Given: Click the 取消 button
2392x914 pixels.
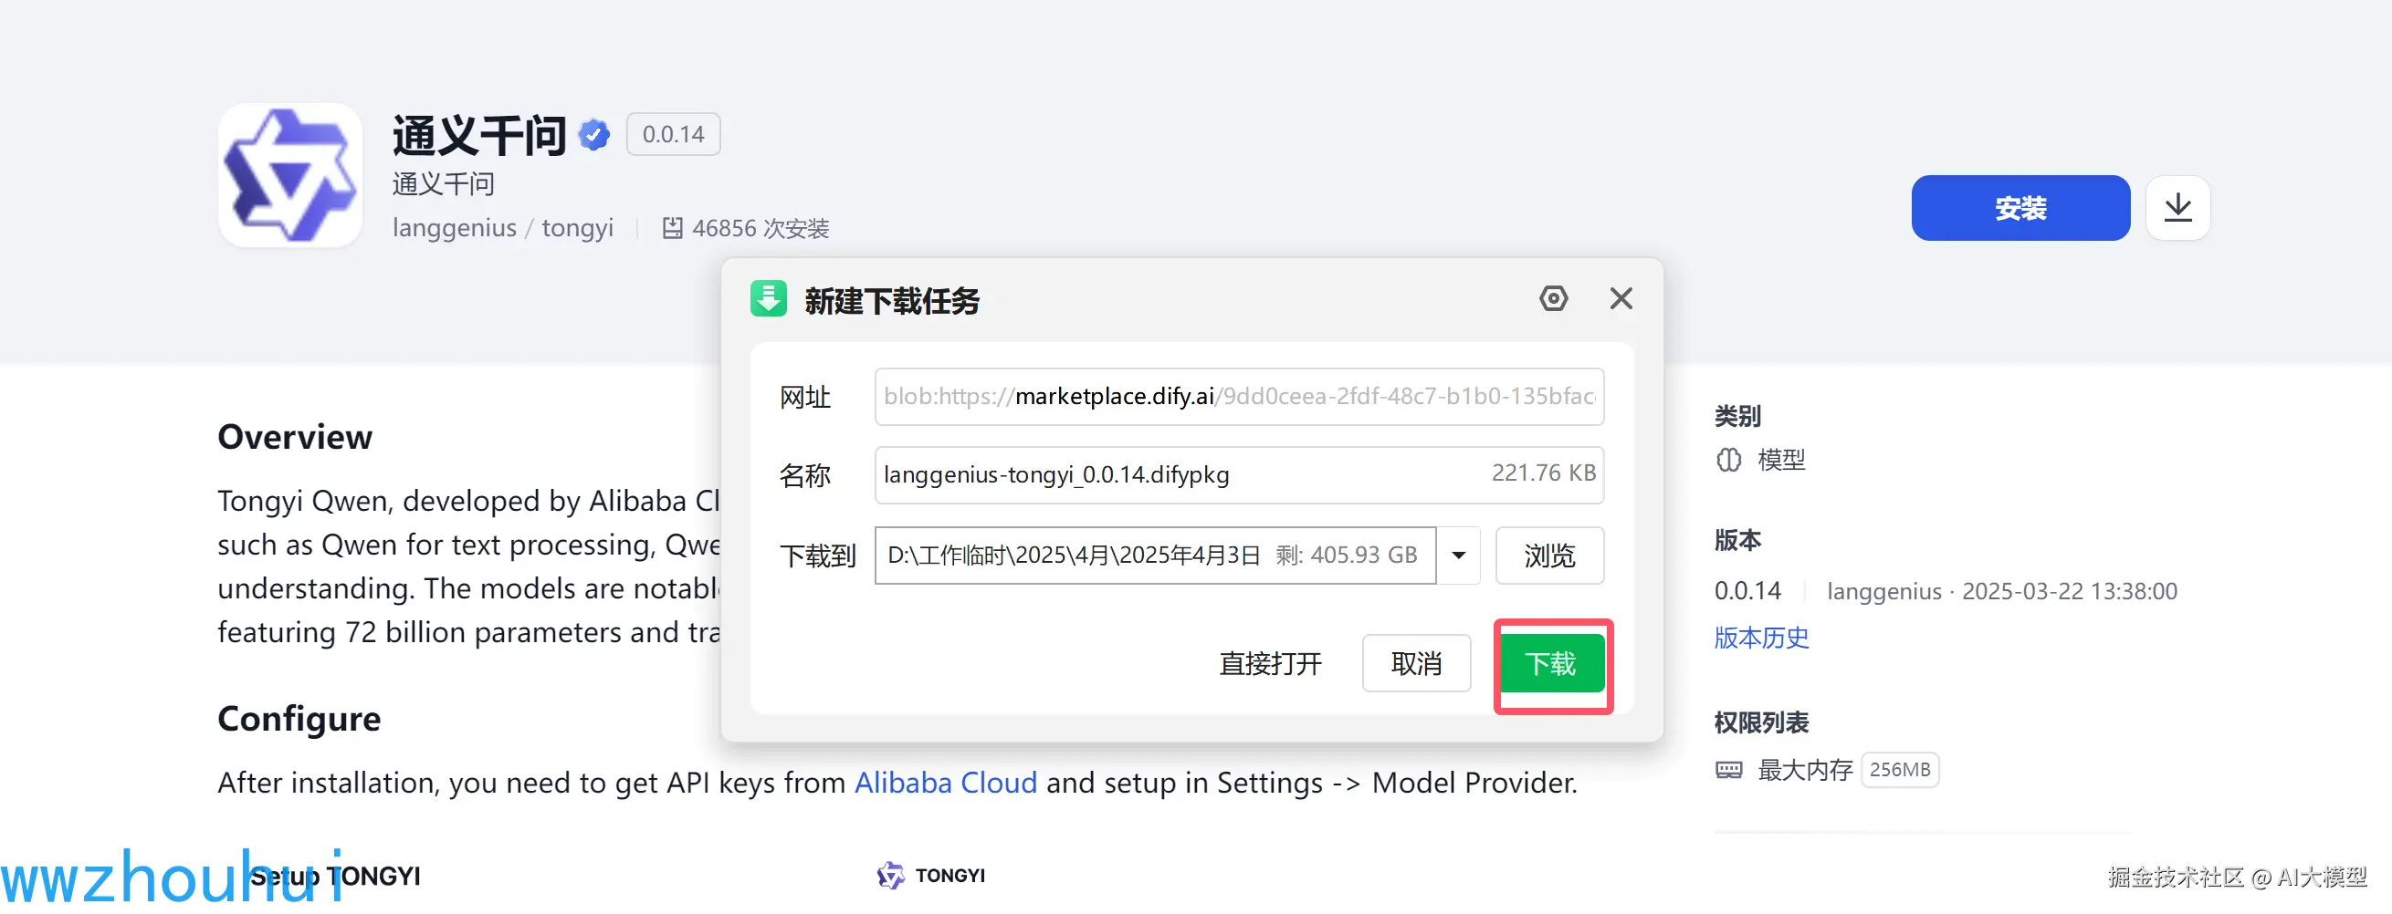Looking at the screenshot, I should 1416,663.
